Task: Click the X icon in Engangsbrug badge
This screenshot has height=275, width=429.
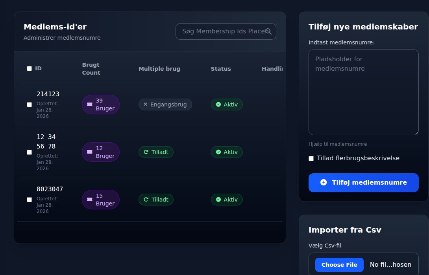Action: [x=146, y=104]
